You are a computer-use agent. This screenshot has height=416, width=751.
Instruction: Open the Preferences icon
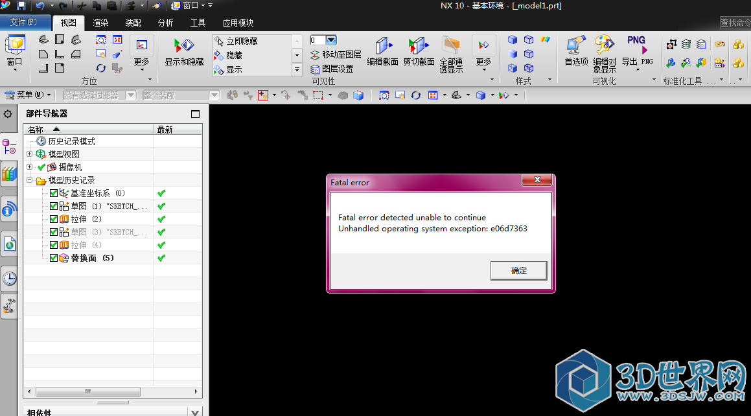575,51
